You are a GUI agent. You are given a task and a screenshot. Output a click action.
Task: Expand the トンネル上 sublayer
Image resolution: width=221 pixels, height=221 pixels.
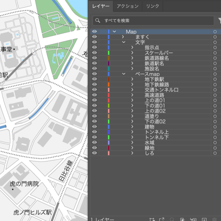point(132,132)
